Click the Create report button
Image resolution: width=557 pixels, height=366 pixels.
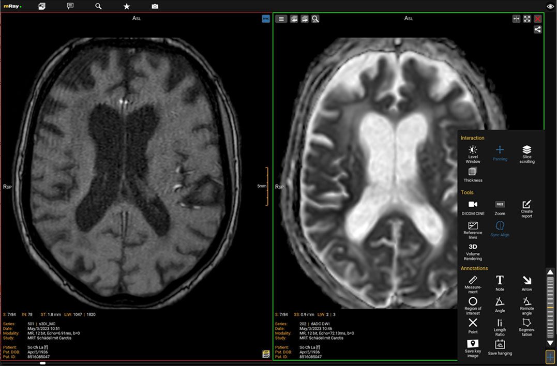pos(526,208)
